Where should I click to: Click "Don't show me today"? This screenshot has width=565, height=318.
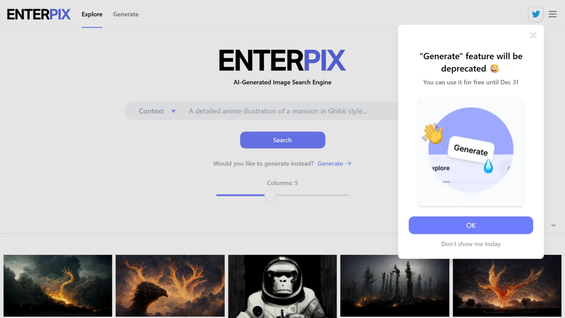coord(471,244)
